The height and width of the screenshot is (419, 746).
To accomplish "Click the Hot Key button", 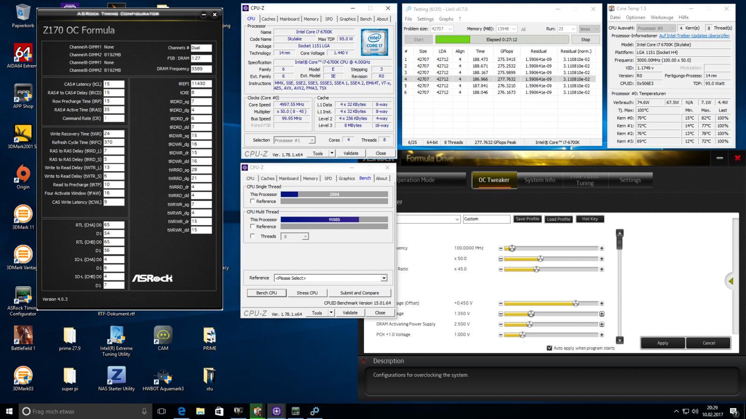I will 590,219.
